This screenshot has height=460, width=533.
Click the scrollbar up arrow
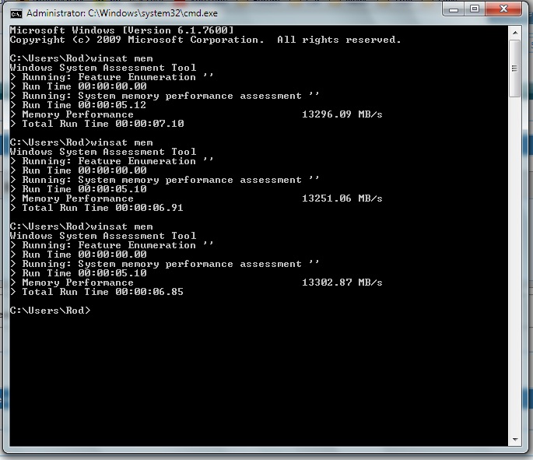click(x=515, y=33)
